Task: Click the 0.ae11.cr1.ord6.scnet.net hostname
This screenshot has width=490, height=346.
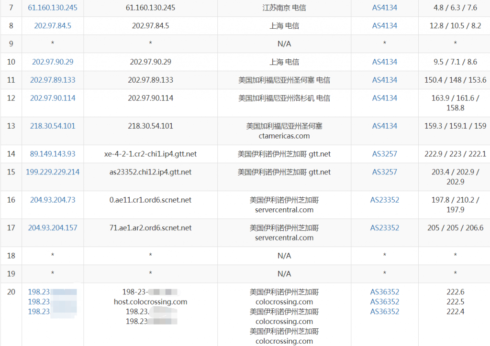Action: coord(150,200)
